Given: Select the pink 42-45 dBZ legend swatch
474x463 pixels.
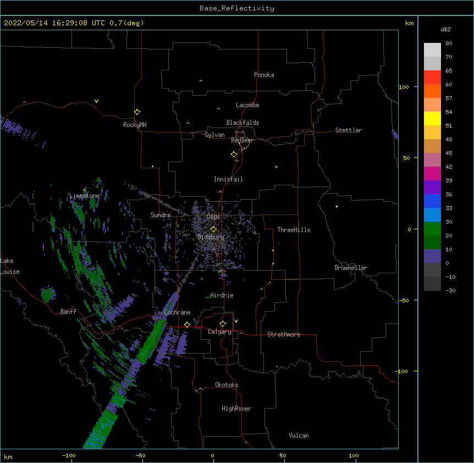Looking at the screenshot, I should point(432,159).
